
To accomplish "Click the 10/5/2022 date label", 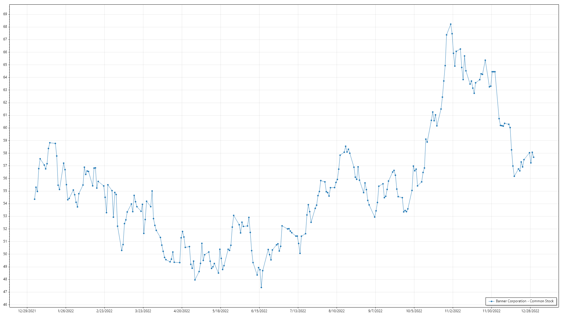I will pyautogui.click(x=414, y=311).
